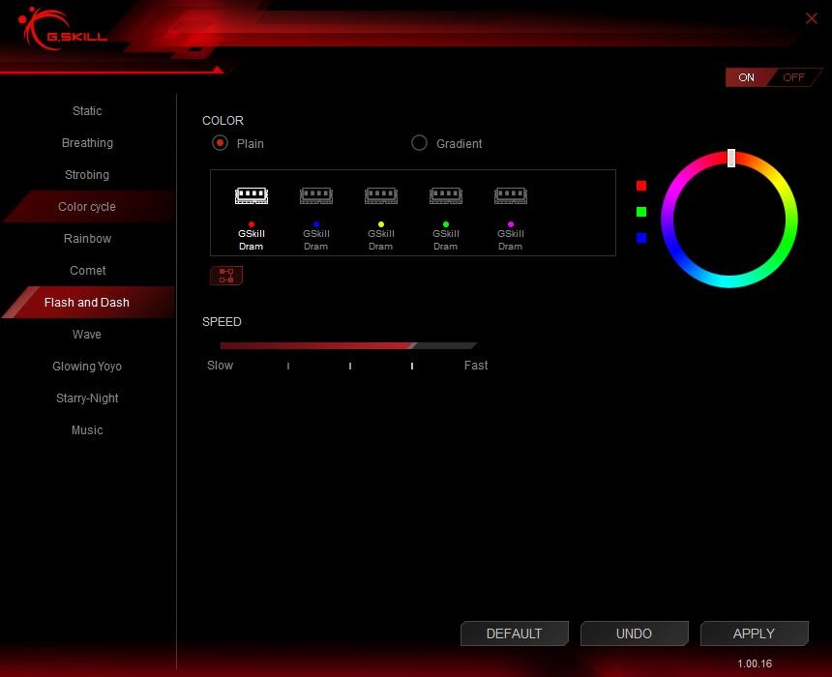
Task: Click the SPEED section heading
Action: (222, 321)
